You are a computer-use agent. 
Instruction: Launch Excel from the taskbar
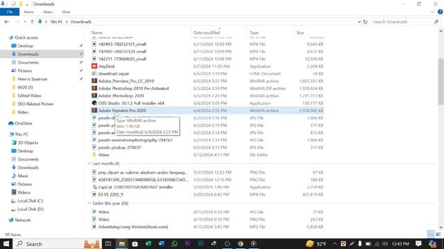(148, 243)
